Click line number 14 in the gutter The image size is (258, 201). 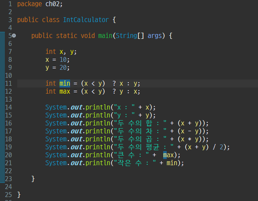[8, 107]
